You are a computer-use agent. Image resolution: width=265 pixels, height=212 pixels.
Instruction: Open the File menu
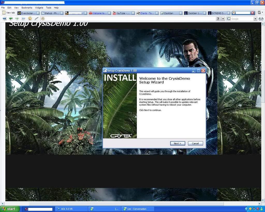pos(3,8)
